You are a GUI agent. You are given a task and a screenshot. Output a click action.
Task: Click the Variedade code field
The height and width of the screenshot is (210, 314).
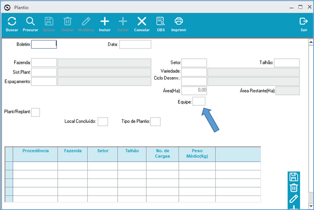194,72
